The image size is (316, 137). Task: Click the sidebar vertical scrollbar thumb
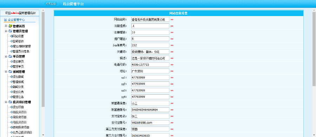pyautogui.click(x=43, y=59)
